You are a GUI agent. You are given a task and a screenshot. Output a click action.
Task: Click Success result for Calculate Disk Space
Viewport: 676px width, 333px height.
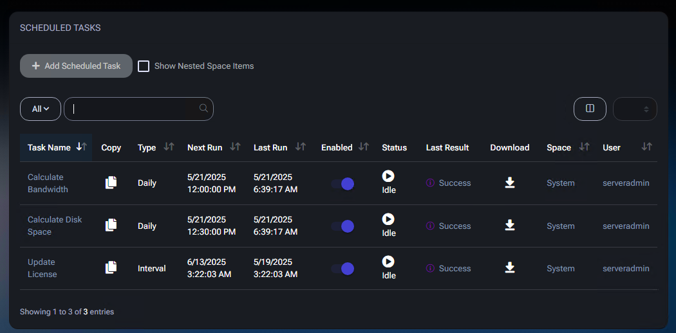click(x=455, y=226)
